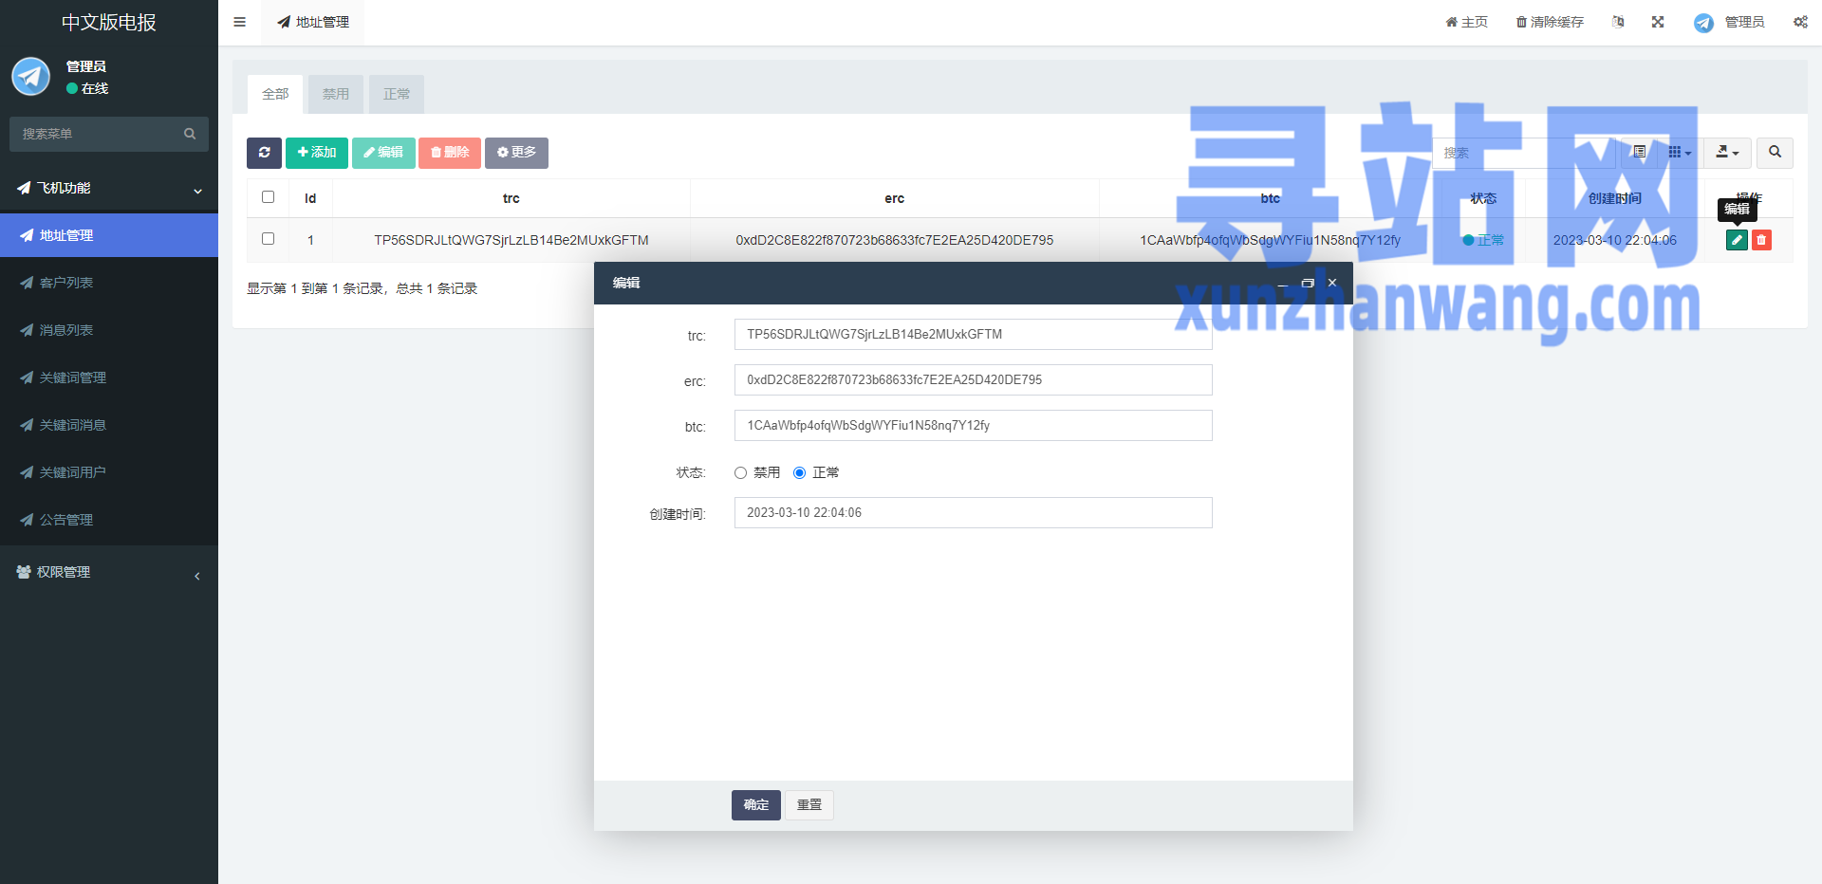Click the paper plane icon beside 飞机功能
The width and height of the screenshot is (1822, 884).
click(x=24, y=188)
